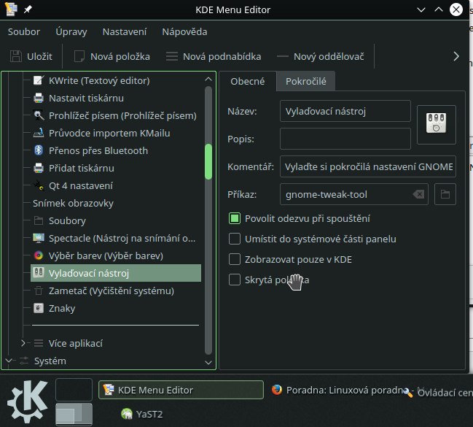
Task: Click the Systém category icon
Action: tap(24, 361)
